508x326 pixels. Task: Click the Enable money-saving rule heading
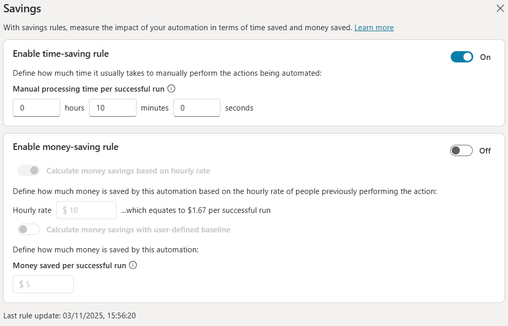65,146
